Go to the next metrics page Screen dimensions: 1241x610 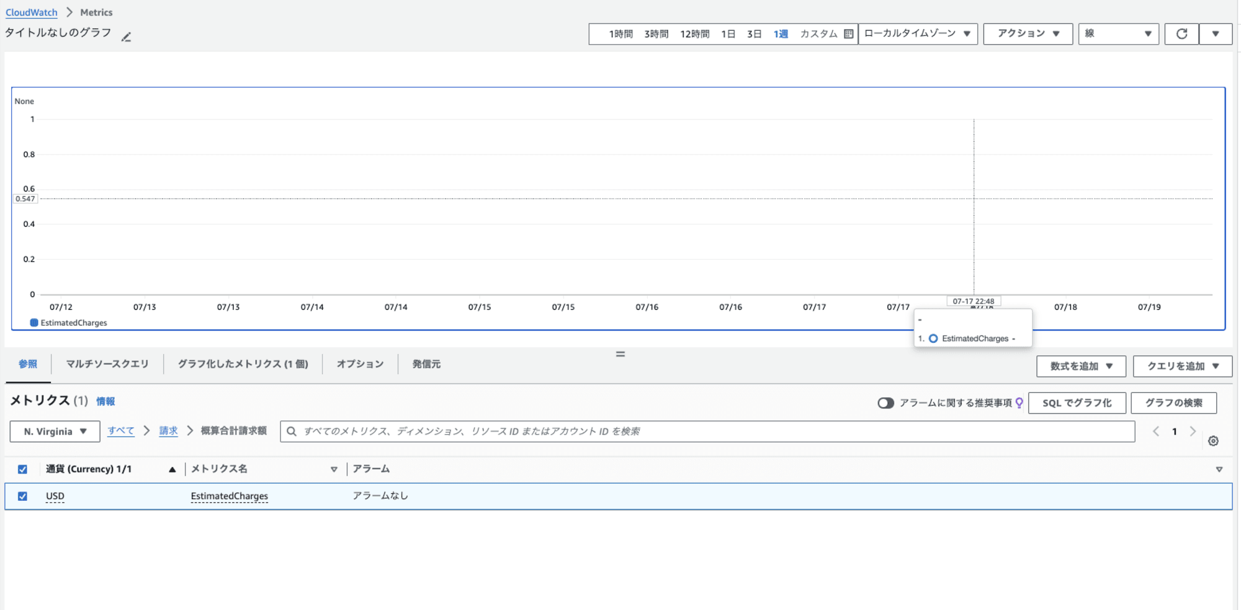tap(1193, 431)
